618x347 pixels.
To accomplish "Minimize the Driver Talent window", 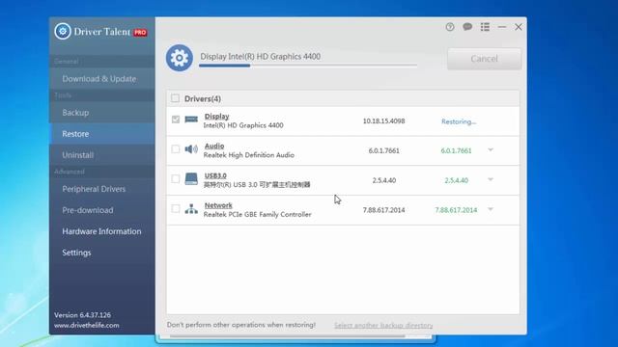I will coord(502,27).
